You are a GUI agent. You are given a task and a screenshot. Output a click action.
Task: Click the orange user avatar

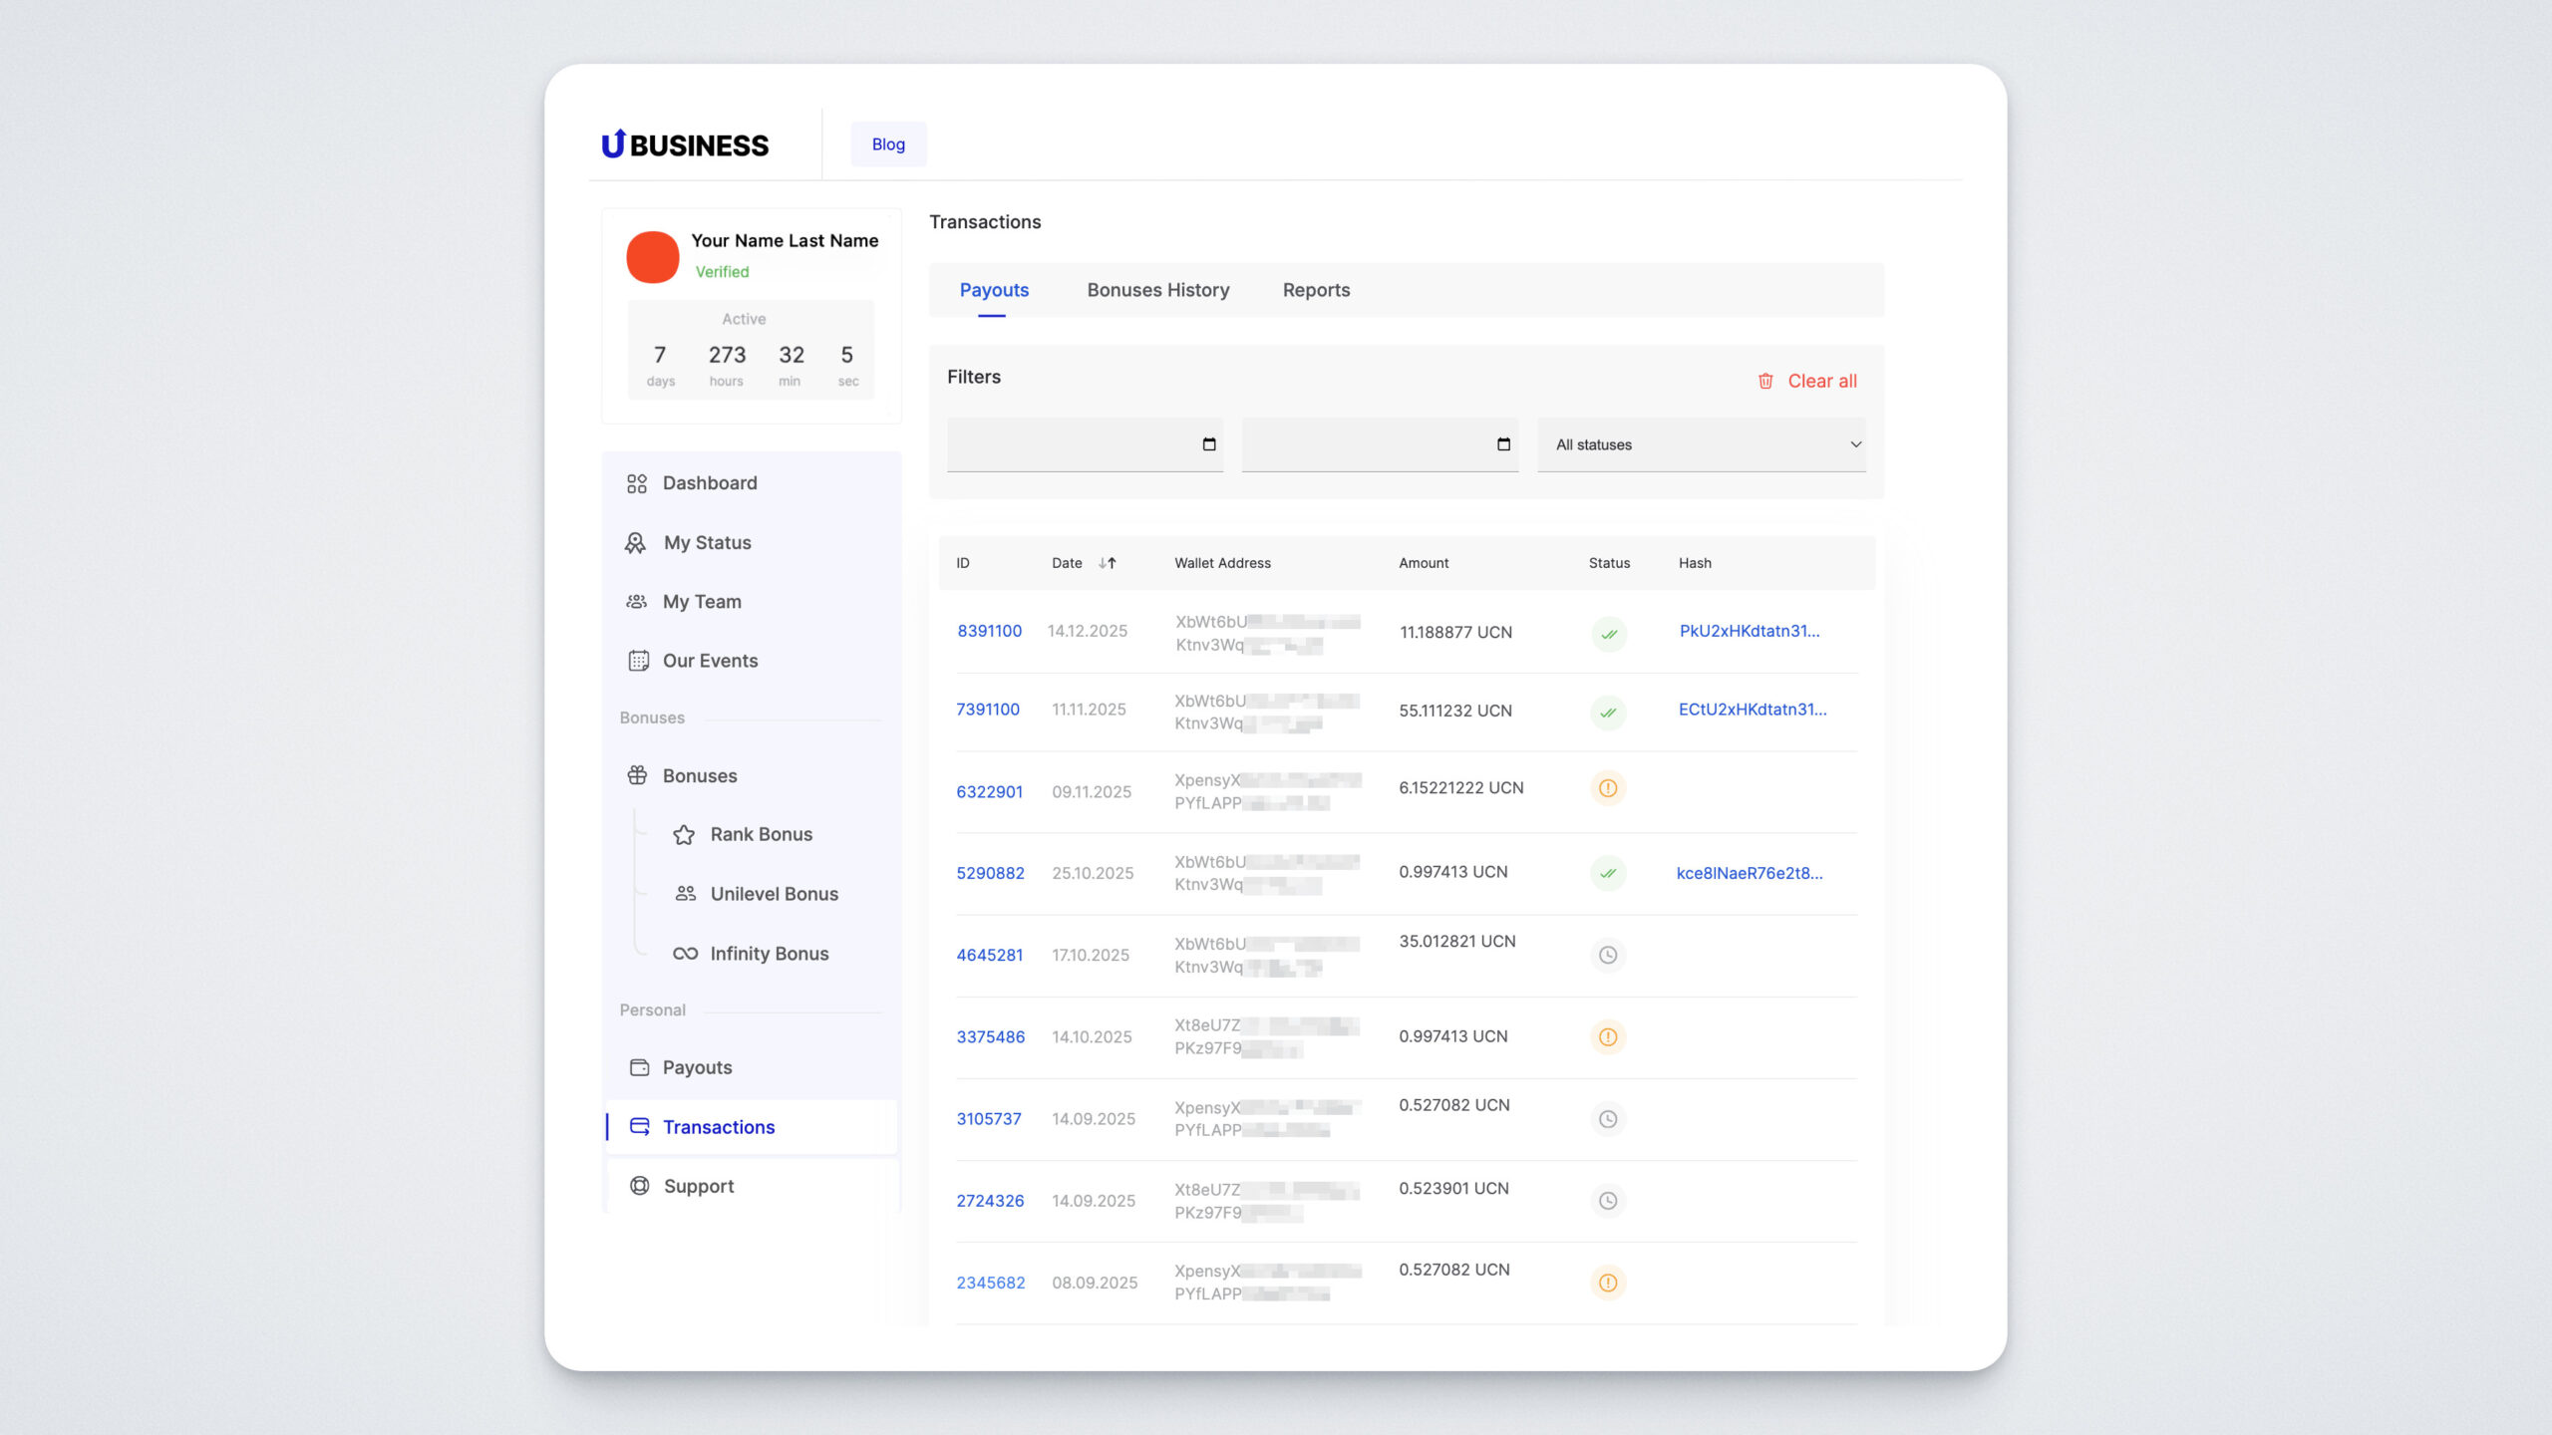tap(652, 257)
